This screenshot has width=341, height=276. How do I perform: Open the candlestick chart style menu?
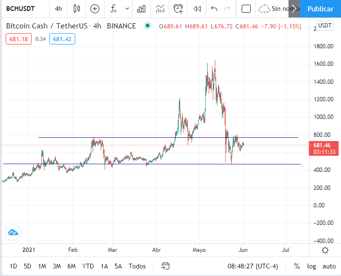pos(77,9)
